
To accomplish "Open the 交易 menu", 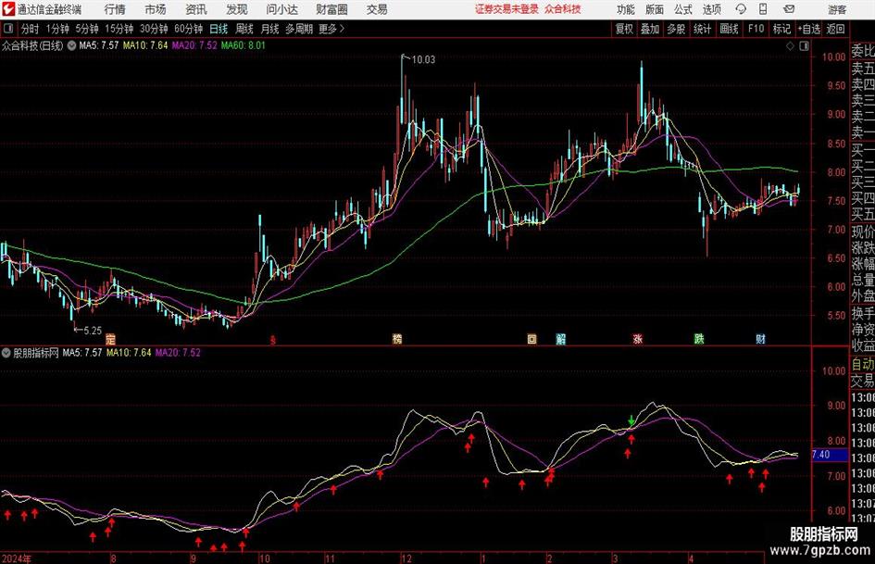I will coord(377,9).
